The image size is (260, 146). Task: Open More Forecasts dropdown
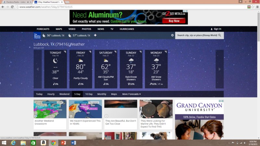click(x=132, y=94)
